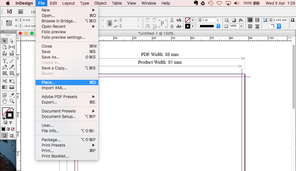The height and width of the screenshot is (171, 296).
Task: Open the stroke weight 1 pt dropdown
Action: (x=218, y=20)
